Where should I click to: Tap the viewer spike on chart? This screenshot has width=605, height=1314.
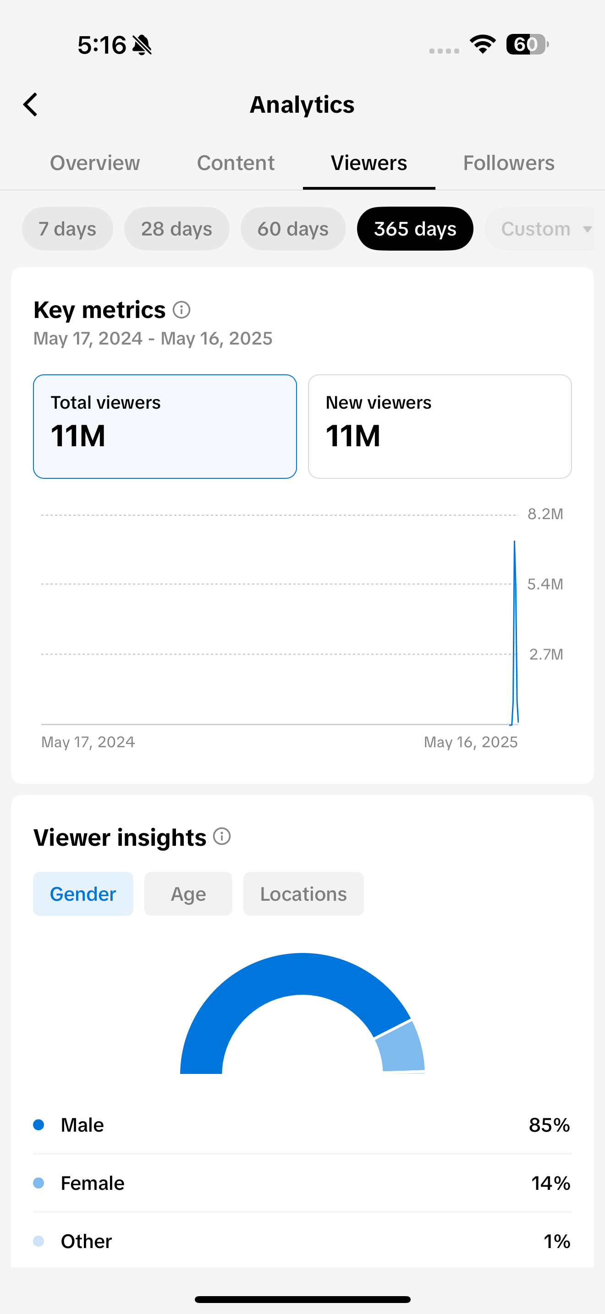pos(515,633)
